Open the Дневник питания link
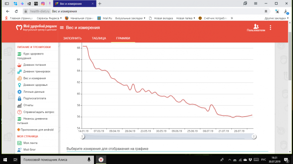 [x=34, y=65]
